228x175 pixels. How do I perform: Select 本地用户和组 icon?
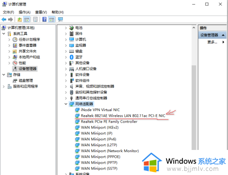pos(15,57)
